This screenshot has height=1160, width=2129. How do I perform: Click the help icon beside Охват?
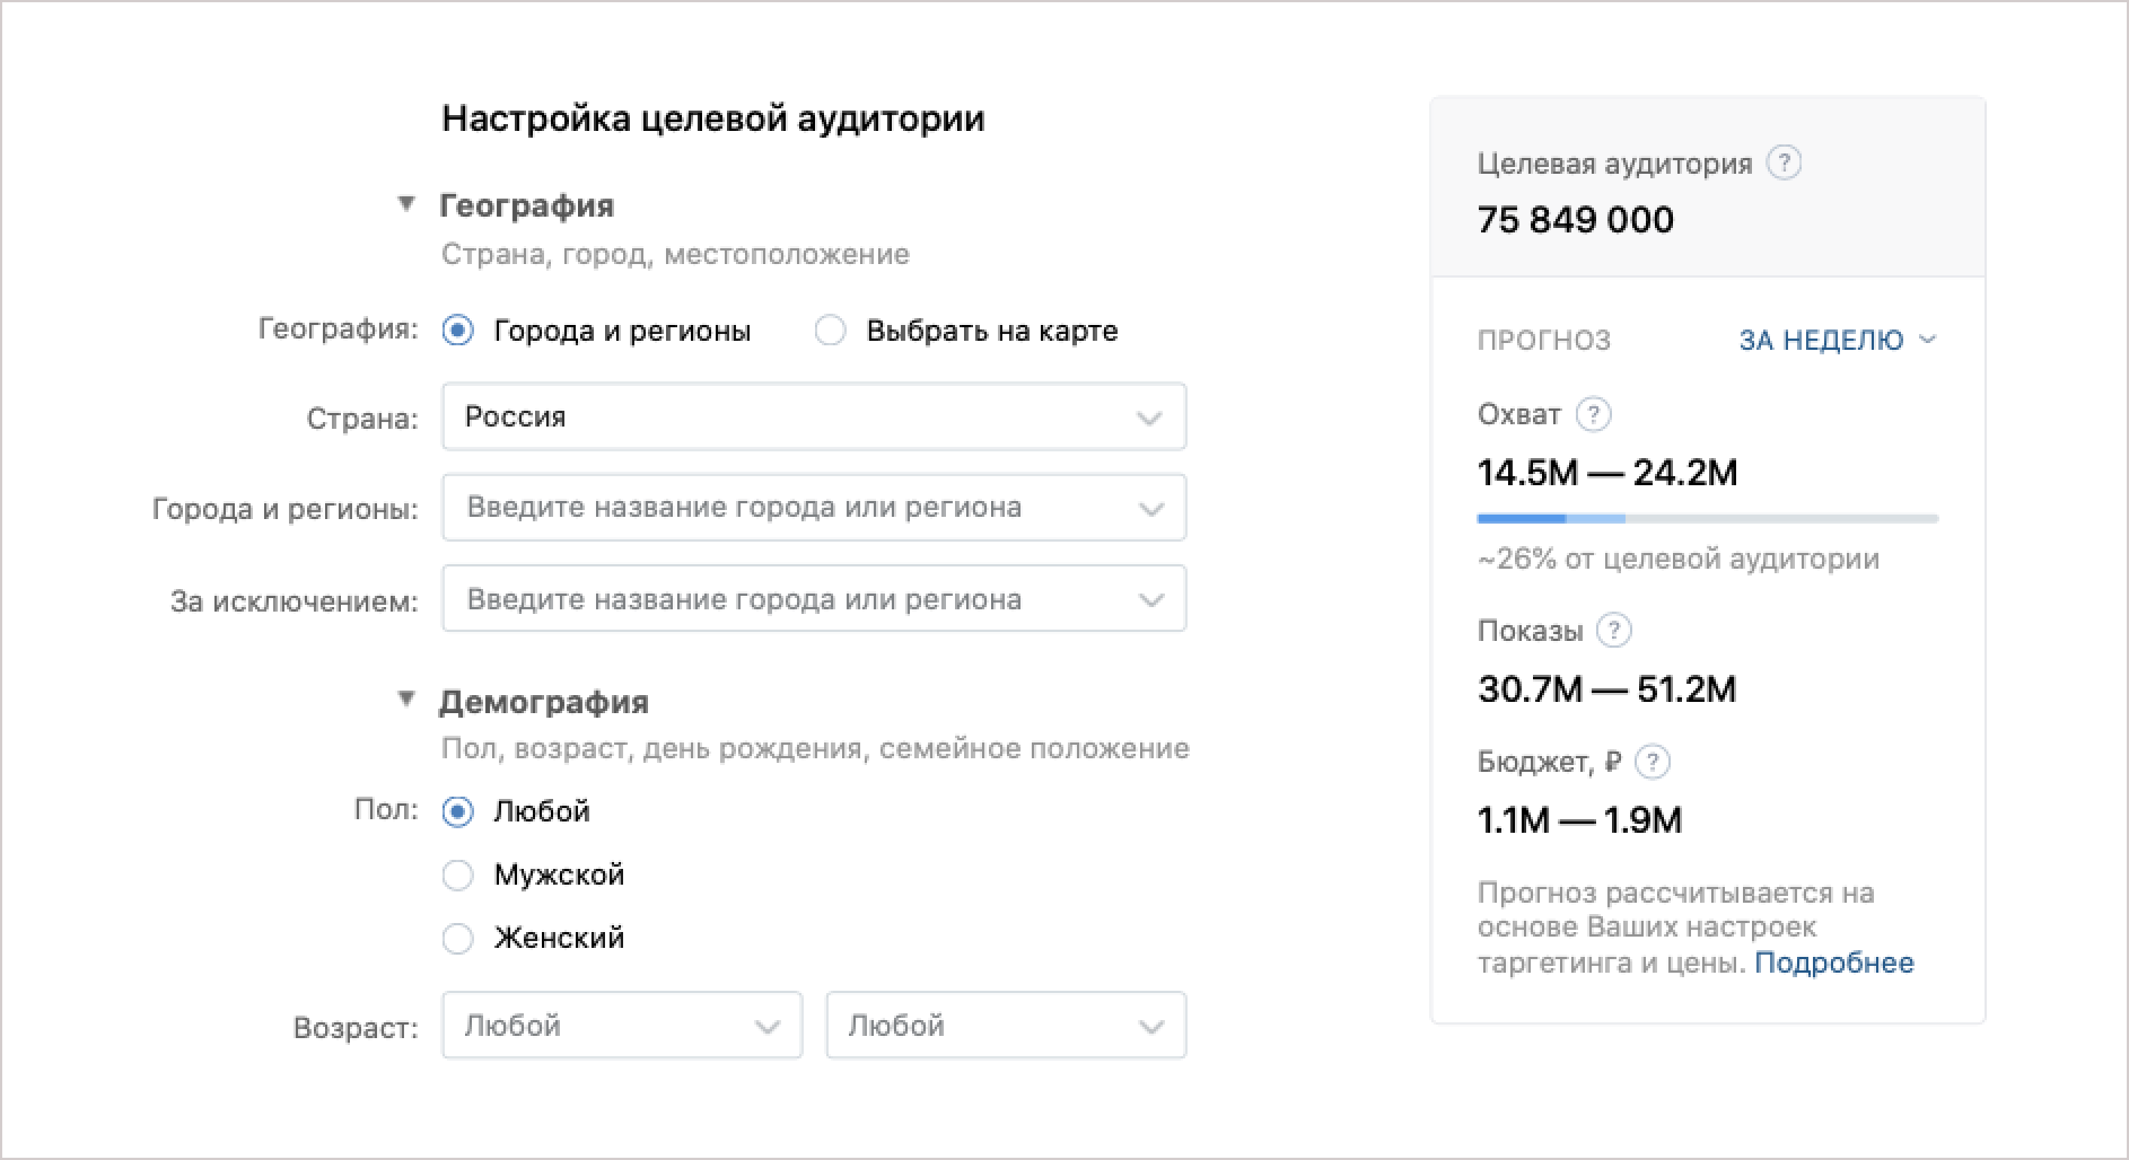(1592, 414)
